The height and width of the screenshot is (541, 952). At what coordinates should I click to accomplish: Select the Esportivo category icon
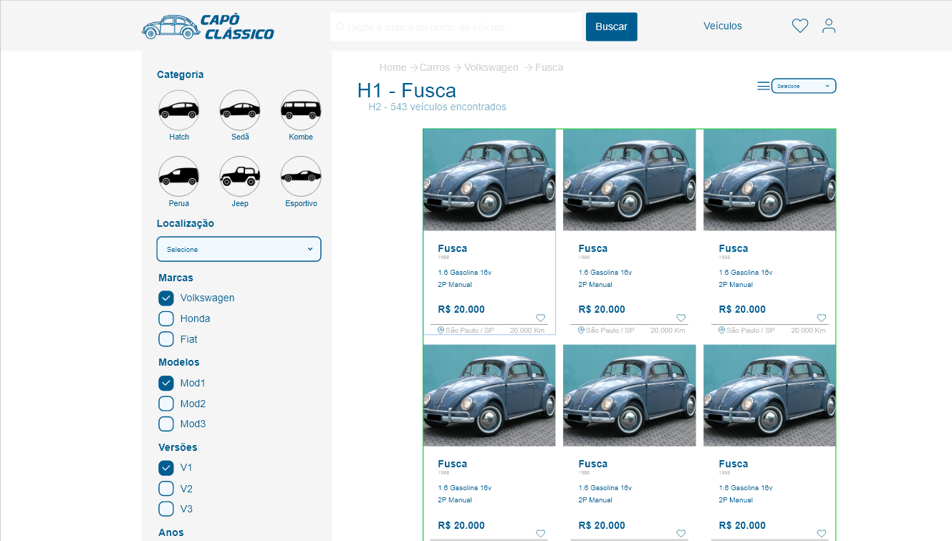pyautogui.click(x=300, y=175)
